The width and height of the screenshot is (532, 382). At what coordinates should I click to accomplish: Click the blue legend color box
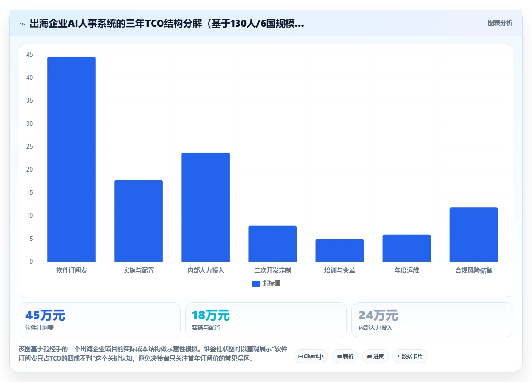point(256,284)
